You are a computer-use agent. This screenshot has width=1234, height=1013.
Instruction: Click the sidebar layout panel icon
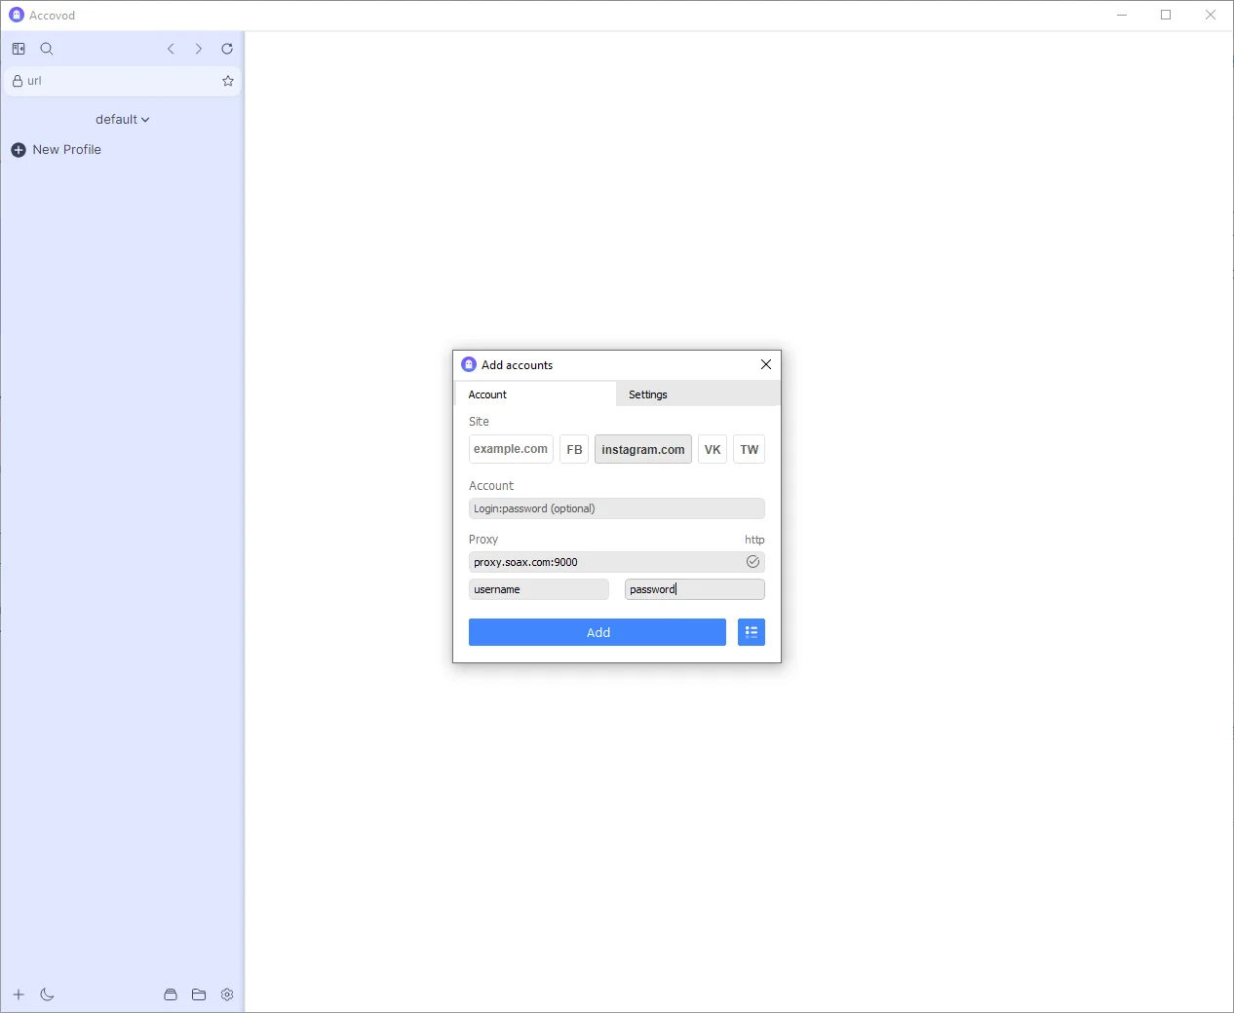pyautogui.click(x=19, y=49)
